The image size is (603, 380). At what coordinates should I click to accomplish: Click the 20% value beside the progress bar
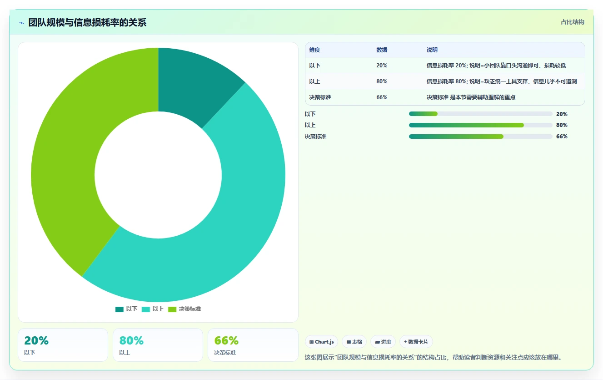(x=562, y=114)
